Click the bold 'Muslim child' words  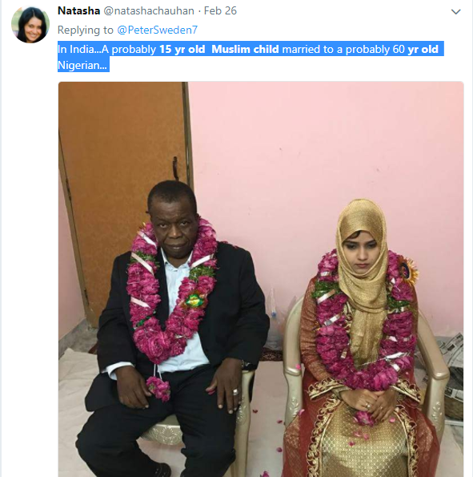245,49
